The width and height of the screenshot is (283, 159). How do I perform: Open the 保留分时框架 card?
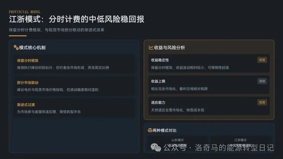click(74, 64)
